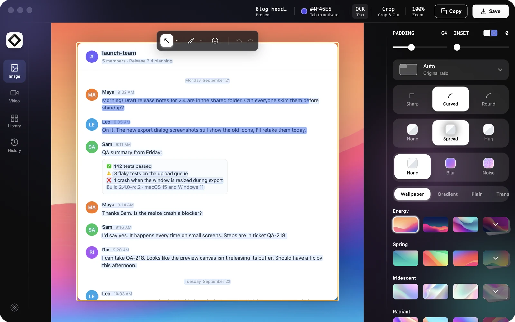The height and width of the screenshot is (322, 515).
Task: Open the emoji sticker picker
Action: click(215, 41)
